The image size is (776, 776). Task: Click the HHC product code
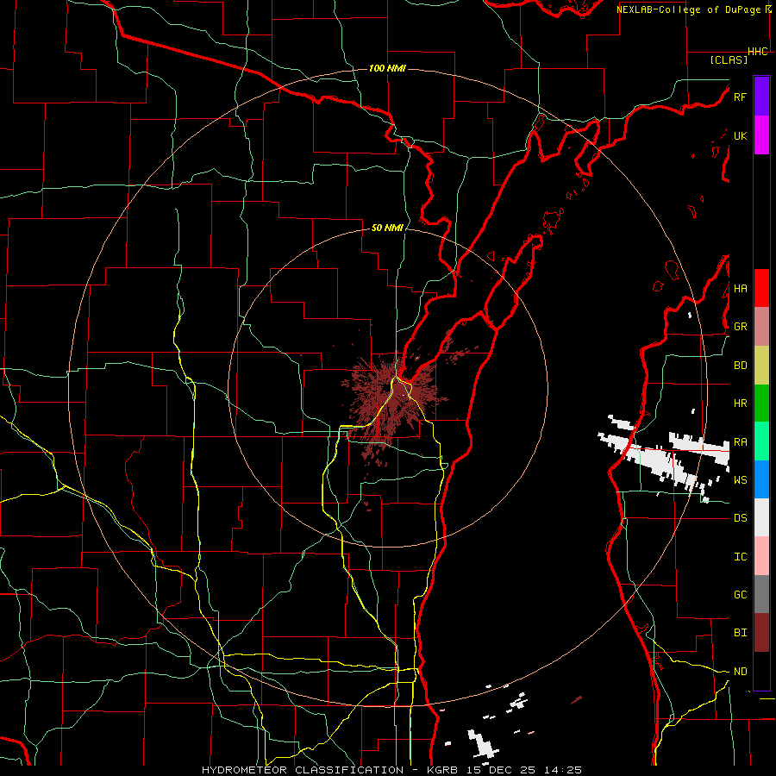757,52
